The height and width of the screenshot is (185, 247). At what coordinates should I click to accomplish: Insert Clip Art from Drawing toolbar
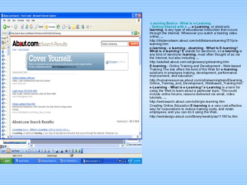point(45,151)
